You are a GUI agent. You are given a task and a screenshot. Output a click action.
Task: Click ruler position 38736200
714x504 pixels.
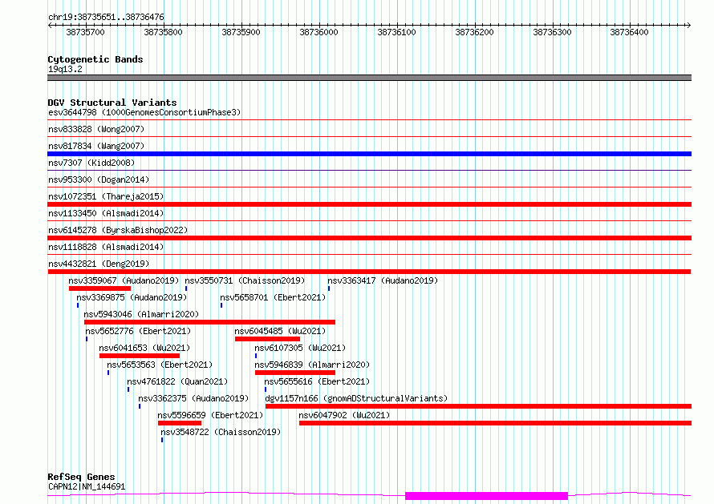click(474, 32)
